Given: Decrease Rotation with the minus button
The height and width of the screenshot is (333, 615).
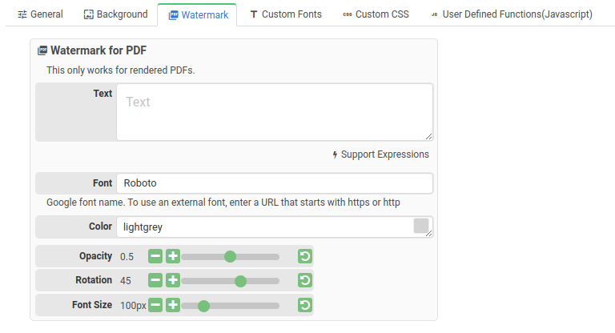Looking at the screenshot, I should click(155, 281).
